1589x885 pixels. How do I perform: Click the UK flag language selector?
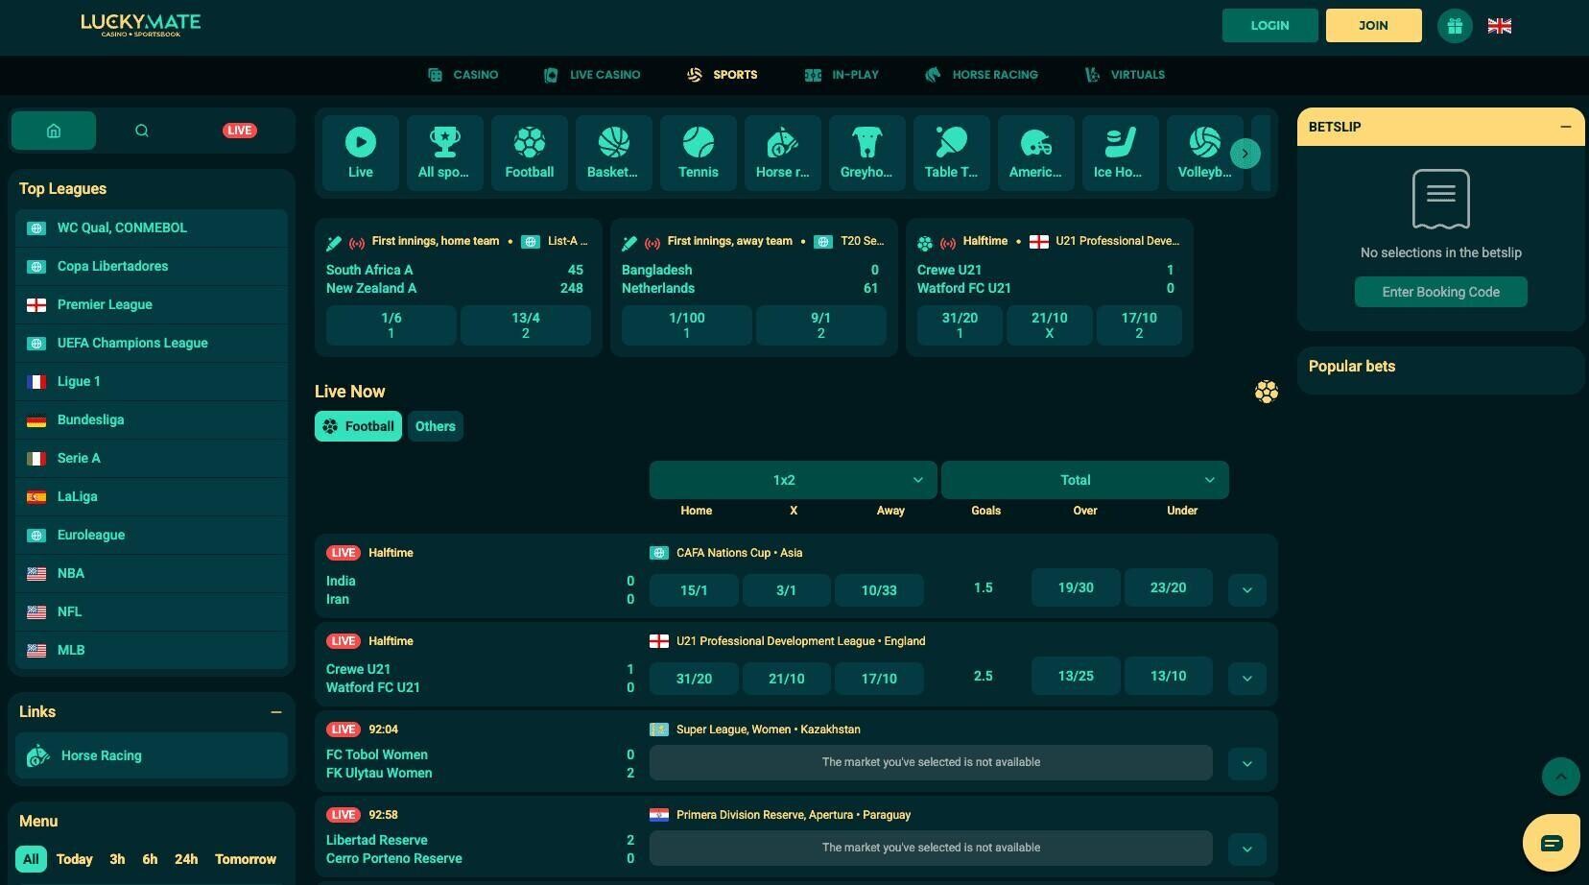1499,26
